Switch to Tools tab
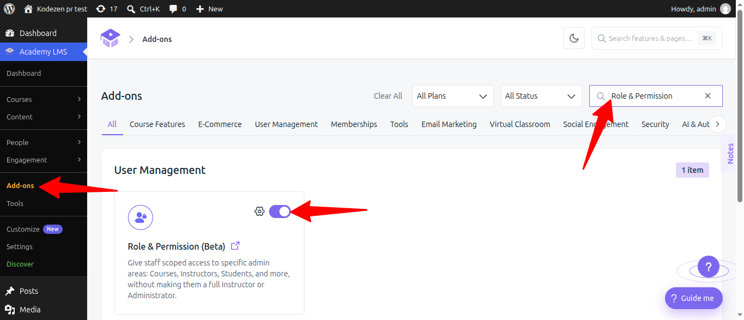Viewport: 744px width, 320px height. (399, 124)
